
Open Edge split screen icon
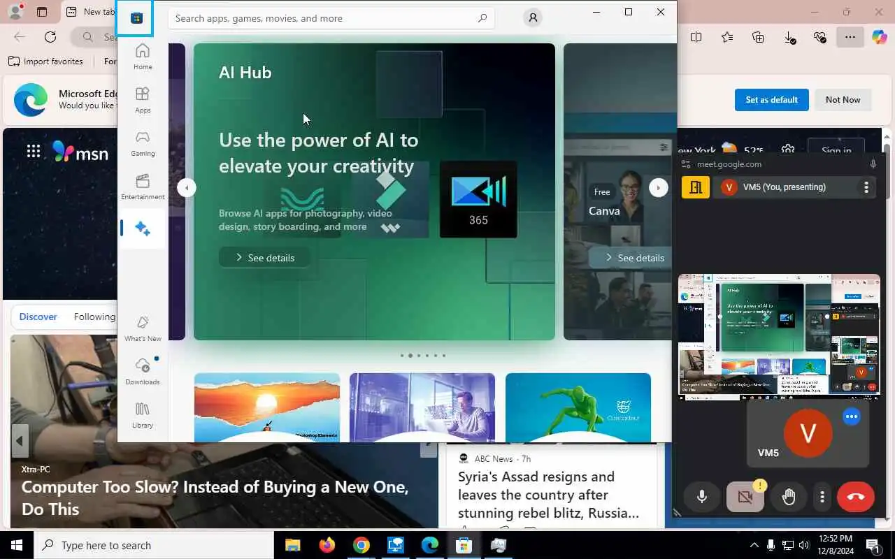click(696, 37)
